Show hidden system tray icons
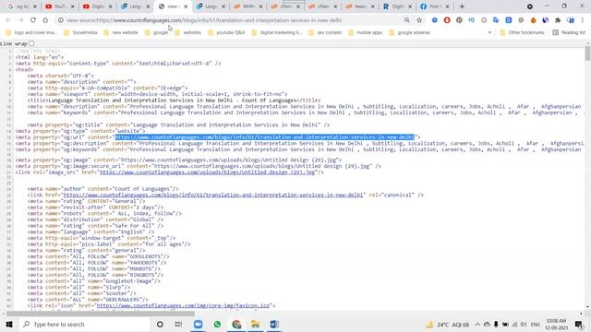Image resolution: width=591 pixels, height=332 pixels. pos(477,324)
